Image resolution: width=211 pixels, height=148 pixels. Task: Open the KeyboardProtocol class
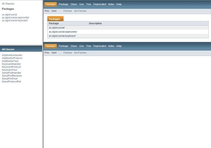[11, 67]
